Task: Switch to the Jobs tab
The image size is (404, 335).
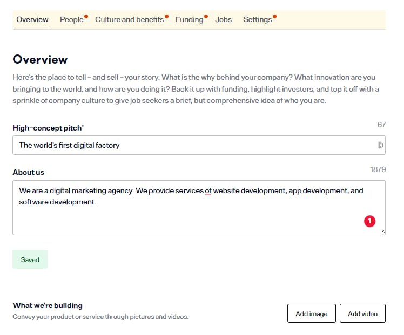Action: pyautogui.click(x=223, y=19)
